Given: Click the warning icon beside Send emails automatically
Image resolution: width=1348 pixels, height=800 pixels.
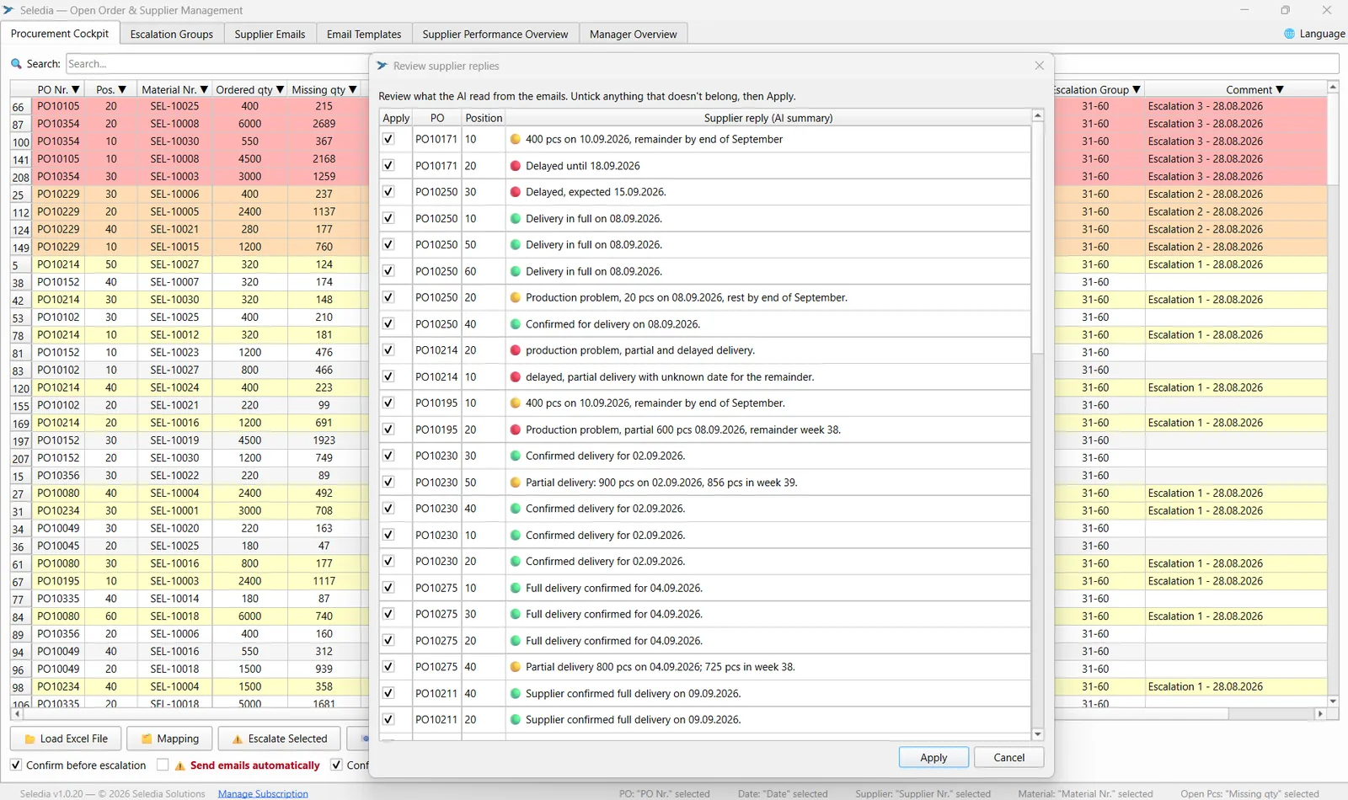Looking at the screenshot, I should (179, 765).
